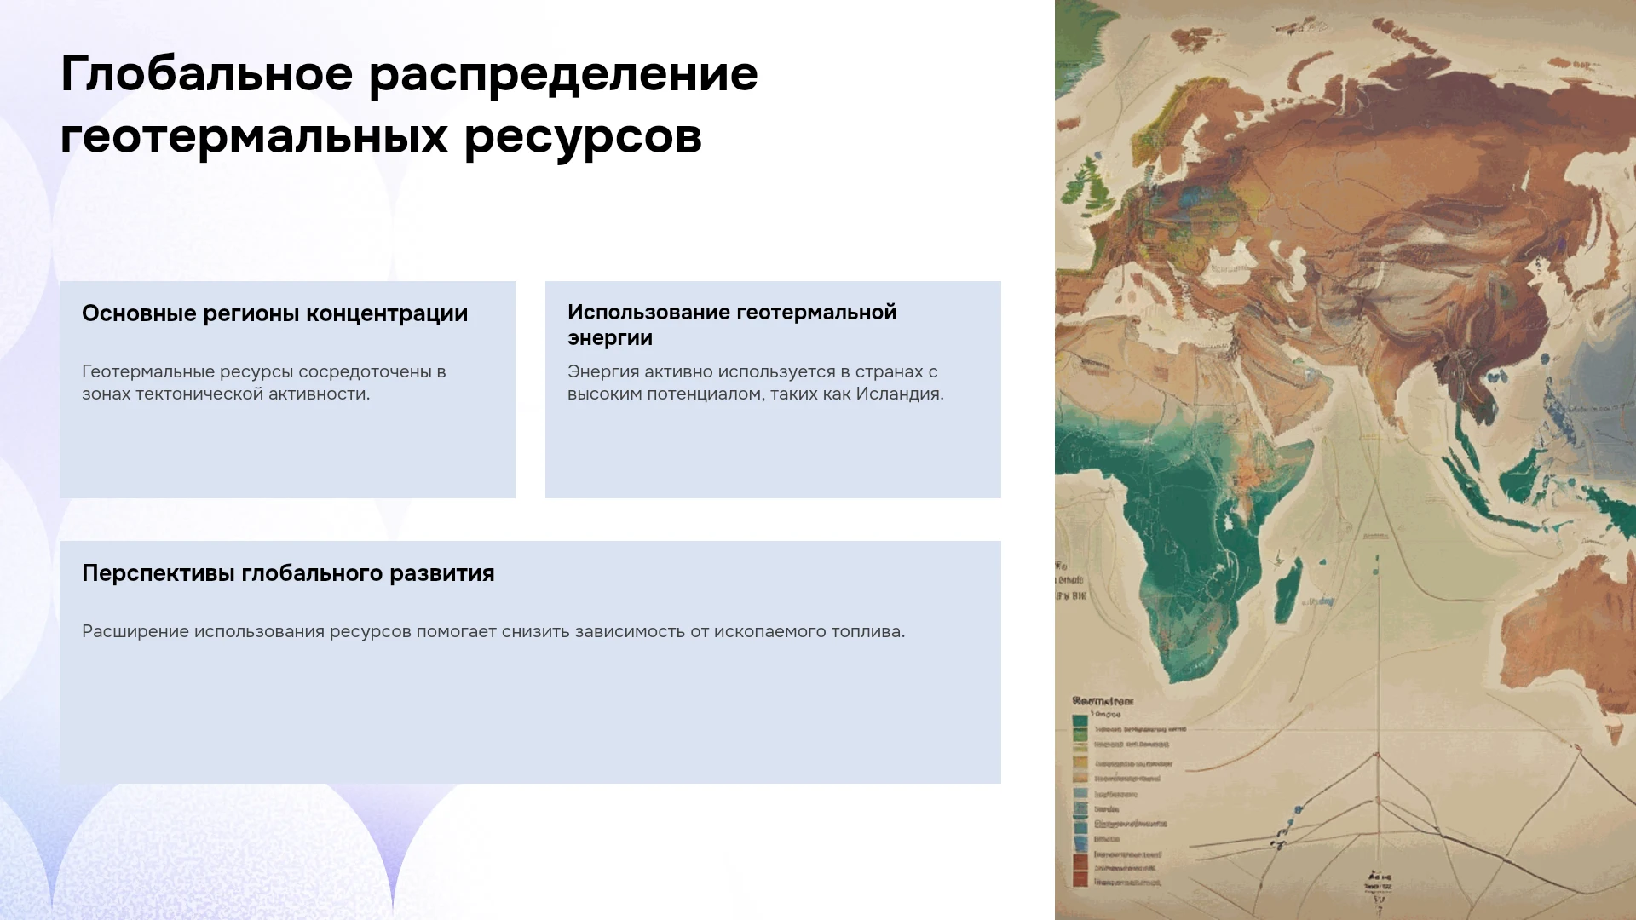Click the text about ископаемого топлива
The image size is (1636, 920).
(493, 631)
